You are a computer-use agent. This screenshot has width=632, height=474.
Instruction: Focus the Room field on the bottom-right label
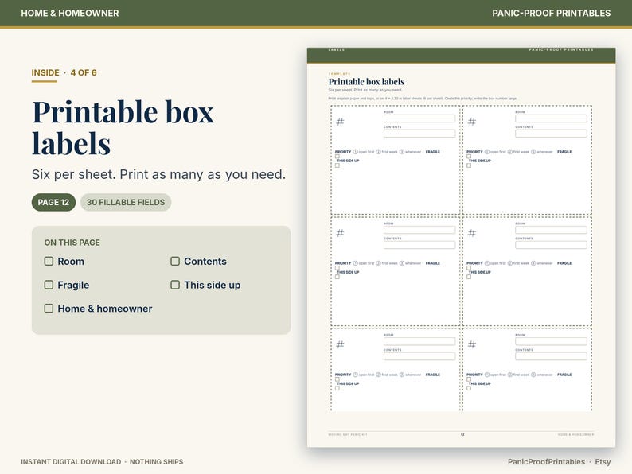click(551, 341)
